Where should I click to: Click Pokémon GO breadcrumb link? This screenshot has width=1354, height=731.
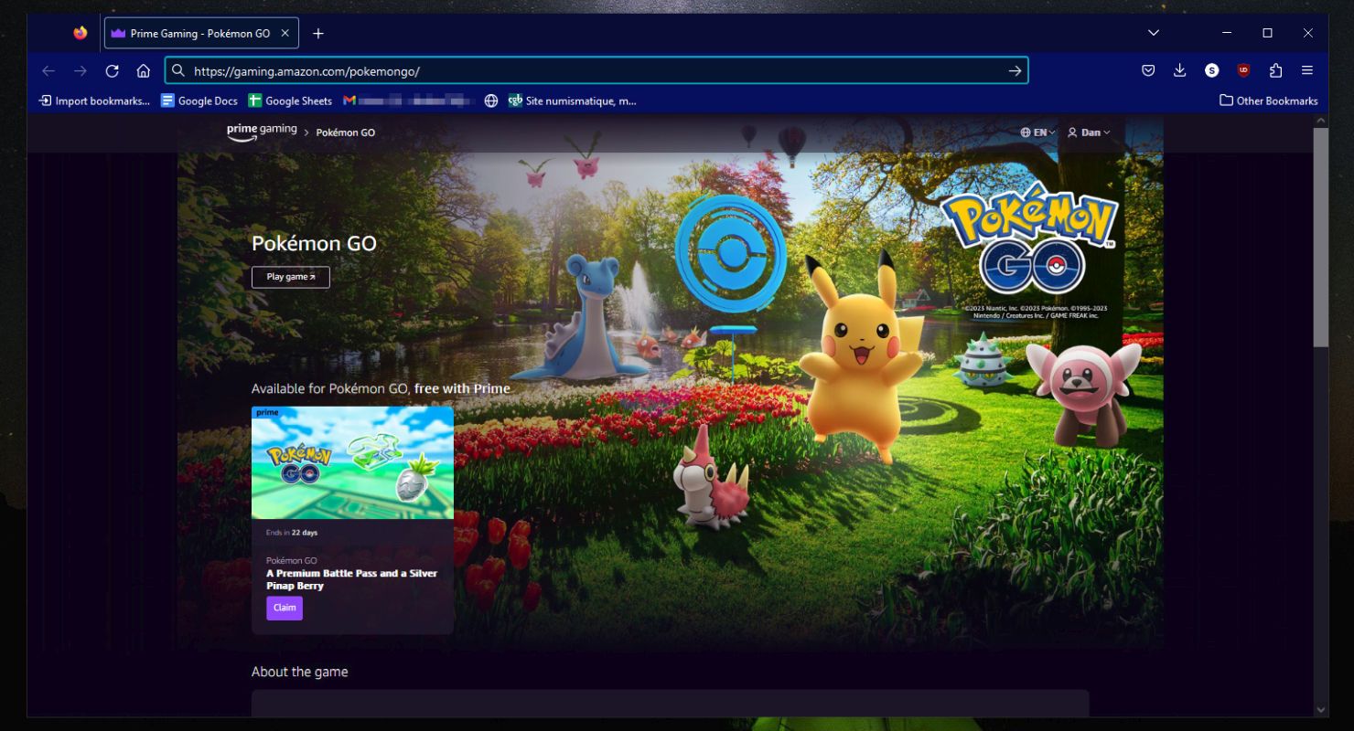point(345,132)
